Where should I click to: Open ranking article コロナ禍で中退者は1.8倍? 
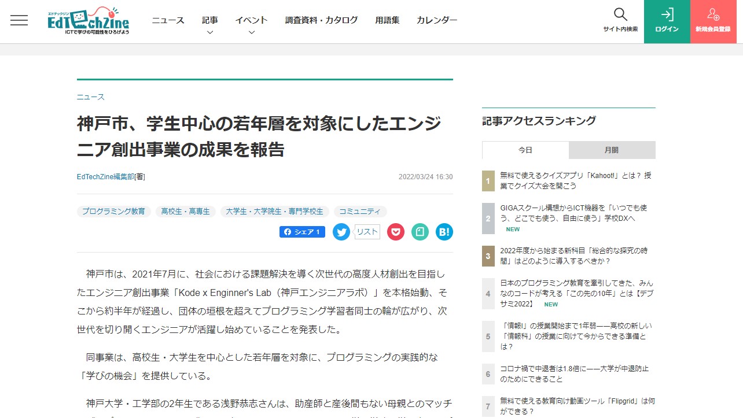(575, 373)
